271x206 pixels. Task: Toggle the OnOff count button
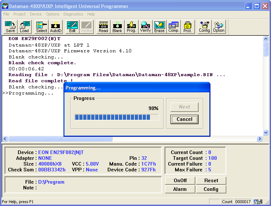pos(180,180)
